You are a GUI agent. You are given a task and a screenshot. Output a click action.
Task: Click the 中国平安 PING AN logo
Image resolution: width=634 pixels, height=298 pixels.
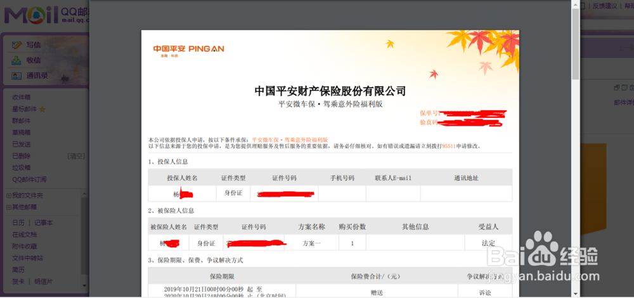(x=188, y=50)
